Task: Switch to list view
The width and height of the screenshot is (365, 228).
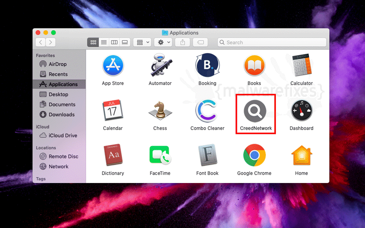Action: [104, 42]
